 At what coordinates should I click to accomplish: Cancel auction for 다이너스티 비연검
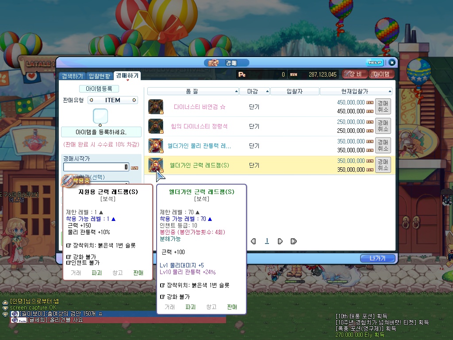coord(383,107)
